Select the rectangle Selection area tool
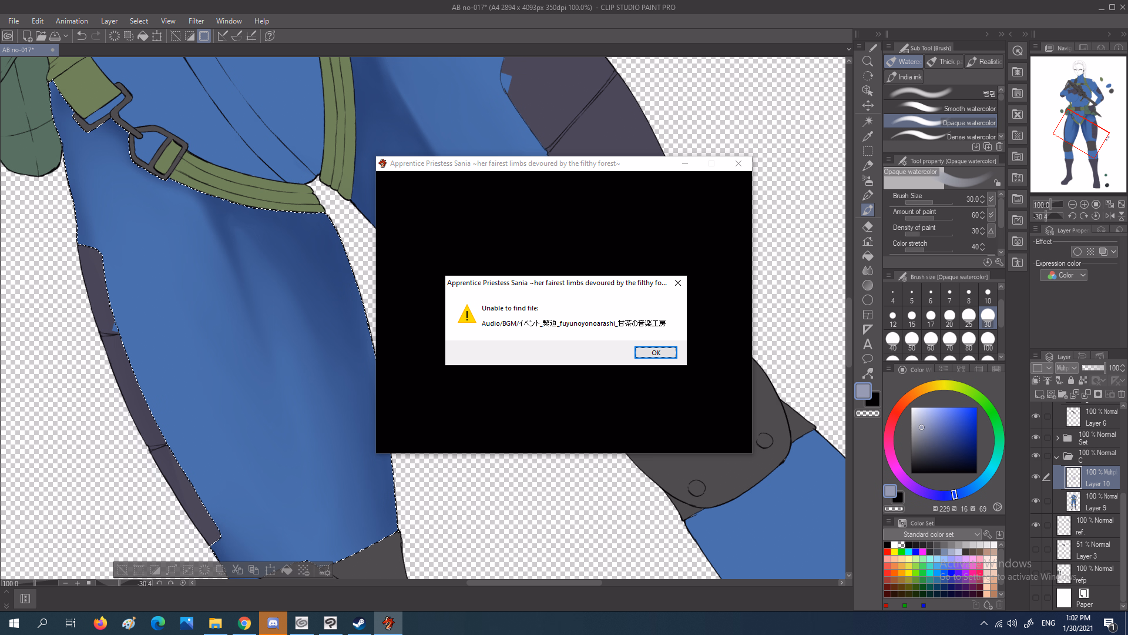This screenshot has width=1128, height=635. [868, 151]
